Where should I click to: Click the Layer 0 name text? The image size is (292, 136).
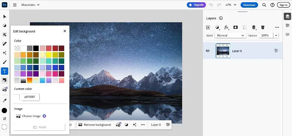[x=237, y=51]
